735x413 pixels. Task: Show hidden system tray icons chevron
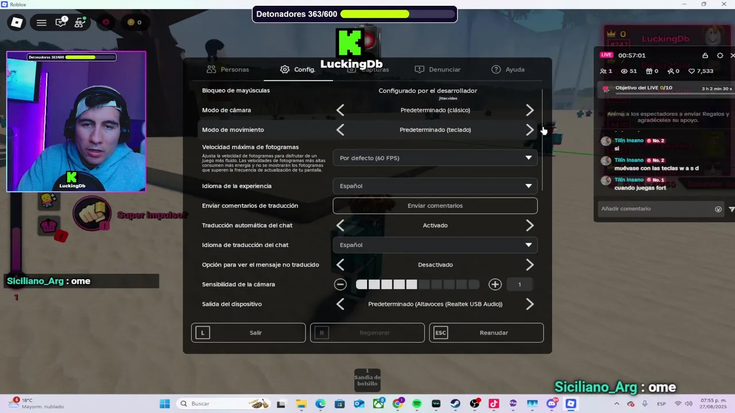point(617,404)
